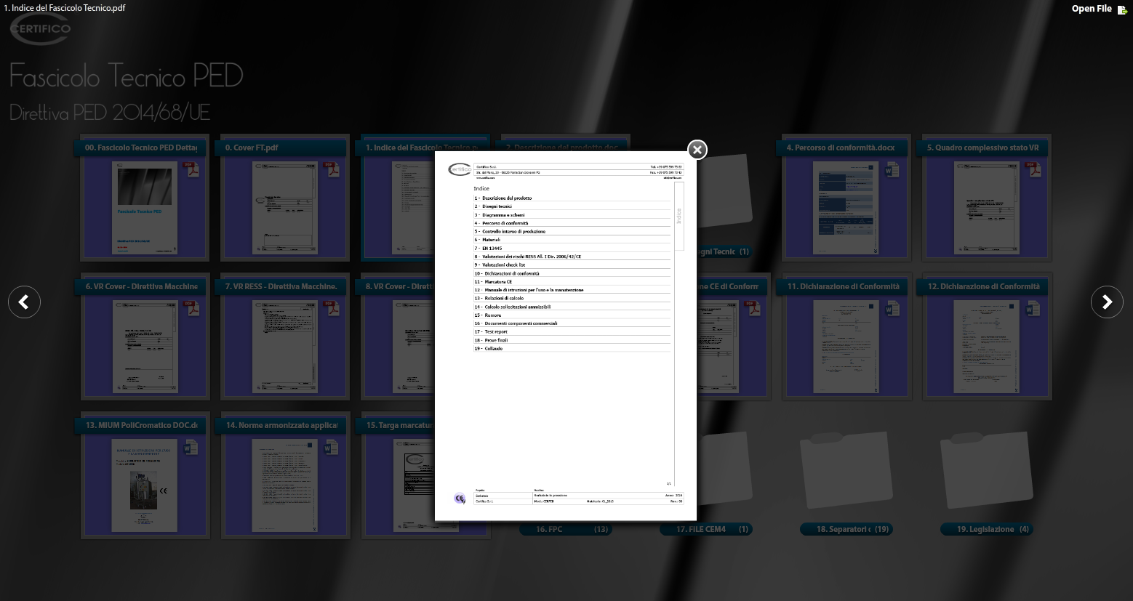Click PDF icon on 5. Quadro complessivo card
Viewport: 1133px width, 601px height.
(1033, 169)
